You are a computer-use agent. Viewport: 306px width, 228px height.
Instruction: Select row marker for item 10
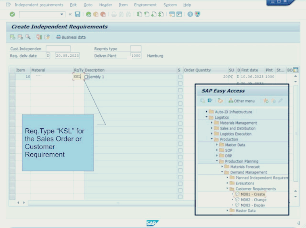(x=12, y=77)
